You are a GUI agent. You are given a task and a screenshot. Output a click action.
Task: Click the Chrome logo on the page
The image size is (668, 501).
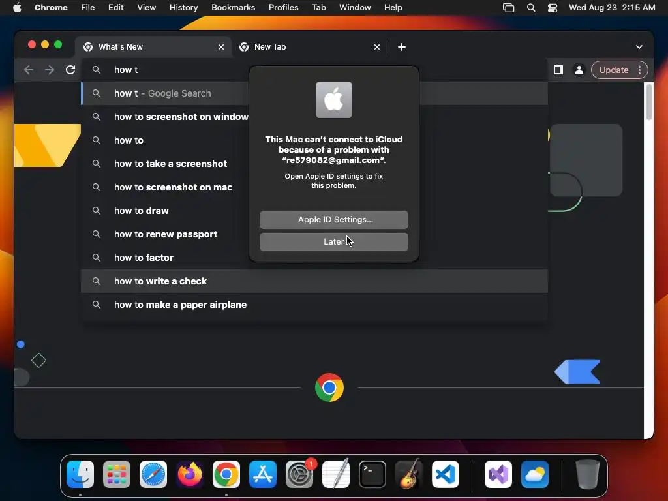[329, 387]
